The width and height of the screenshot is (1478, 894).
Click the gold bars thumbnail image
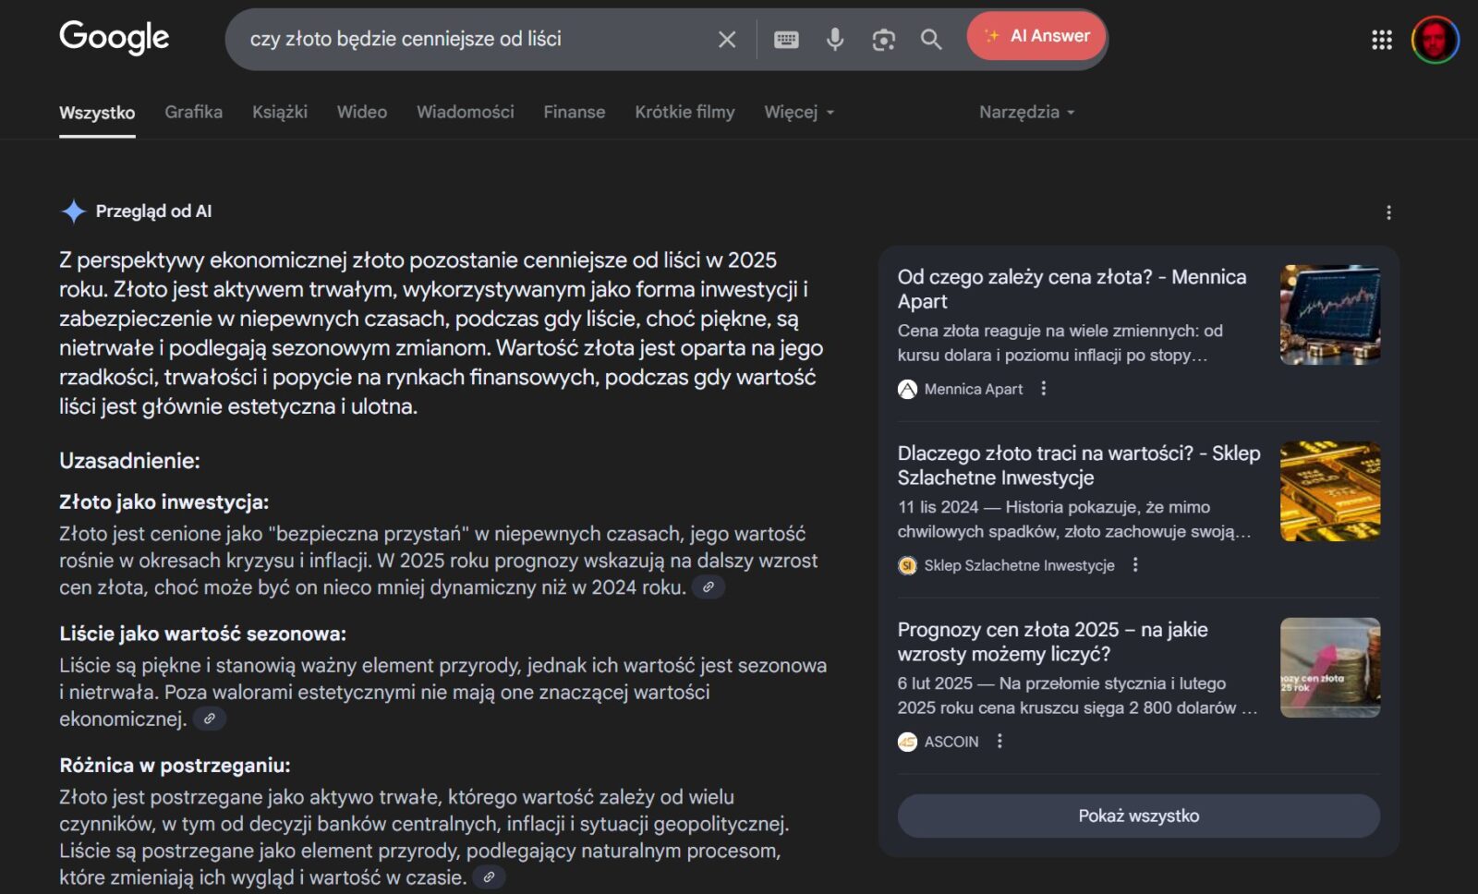click(x=1329, y=491)
